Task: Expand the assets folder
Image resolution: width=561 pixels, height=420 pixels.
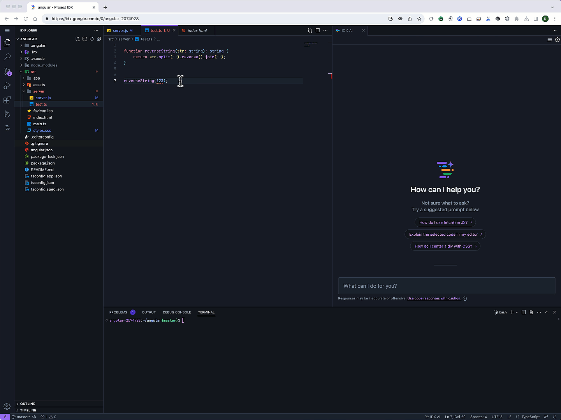Action: pos(39,85)
